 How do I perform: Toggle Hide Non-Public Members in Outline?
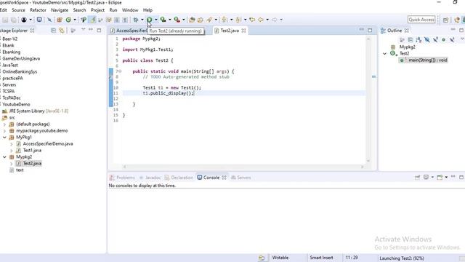point(444,39)
